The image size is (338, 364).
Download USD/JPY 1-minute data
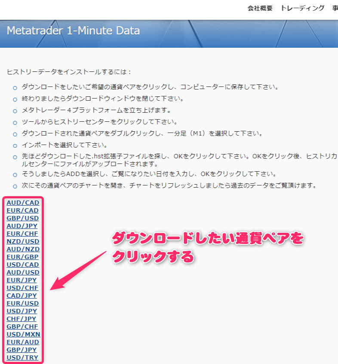coord(22,311)
